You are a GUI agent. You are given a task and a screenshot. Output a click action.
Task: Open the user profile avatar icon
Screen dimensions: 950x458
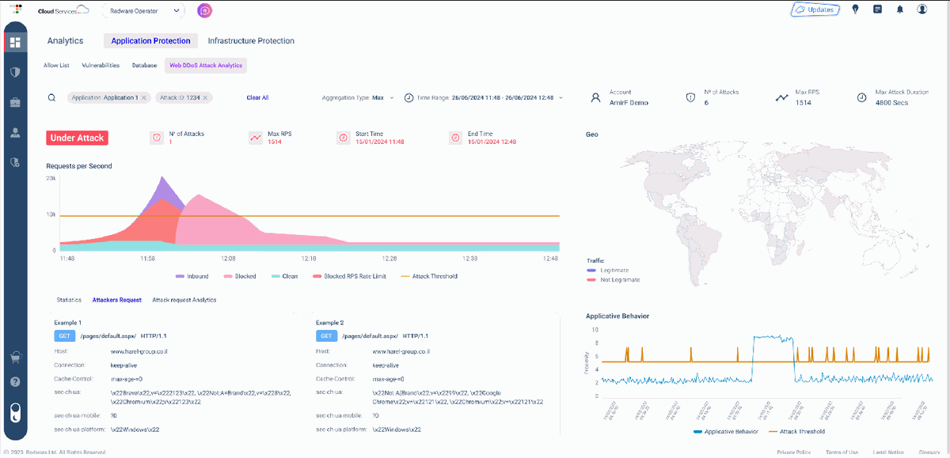pyautogui.click(x=922, y=9)
